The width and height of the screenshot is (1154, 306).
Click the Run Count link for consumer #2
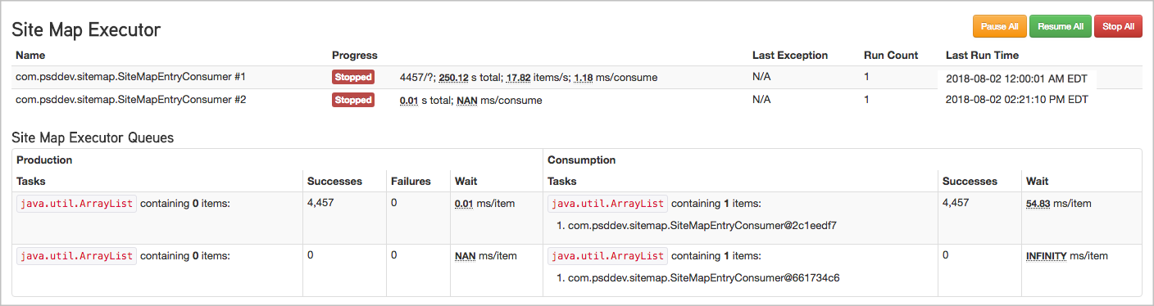point(866,100)
